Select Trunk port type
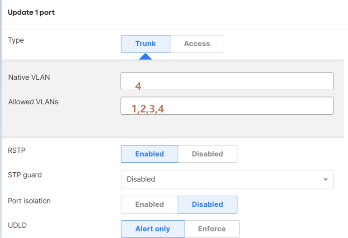 (145, 44)
